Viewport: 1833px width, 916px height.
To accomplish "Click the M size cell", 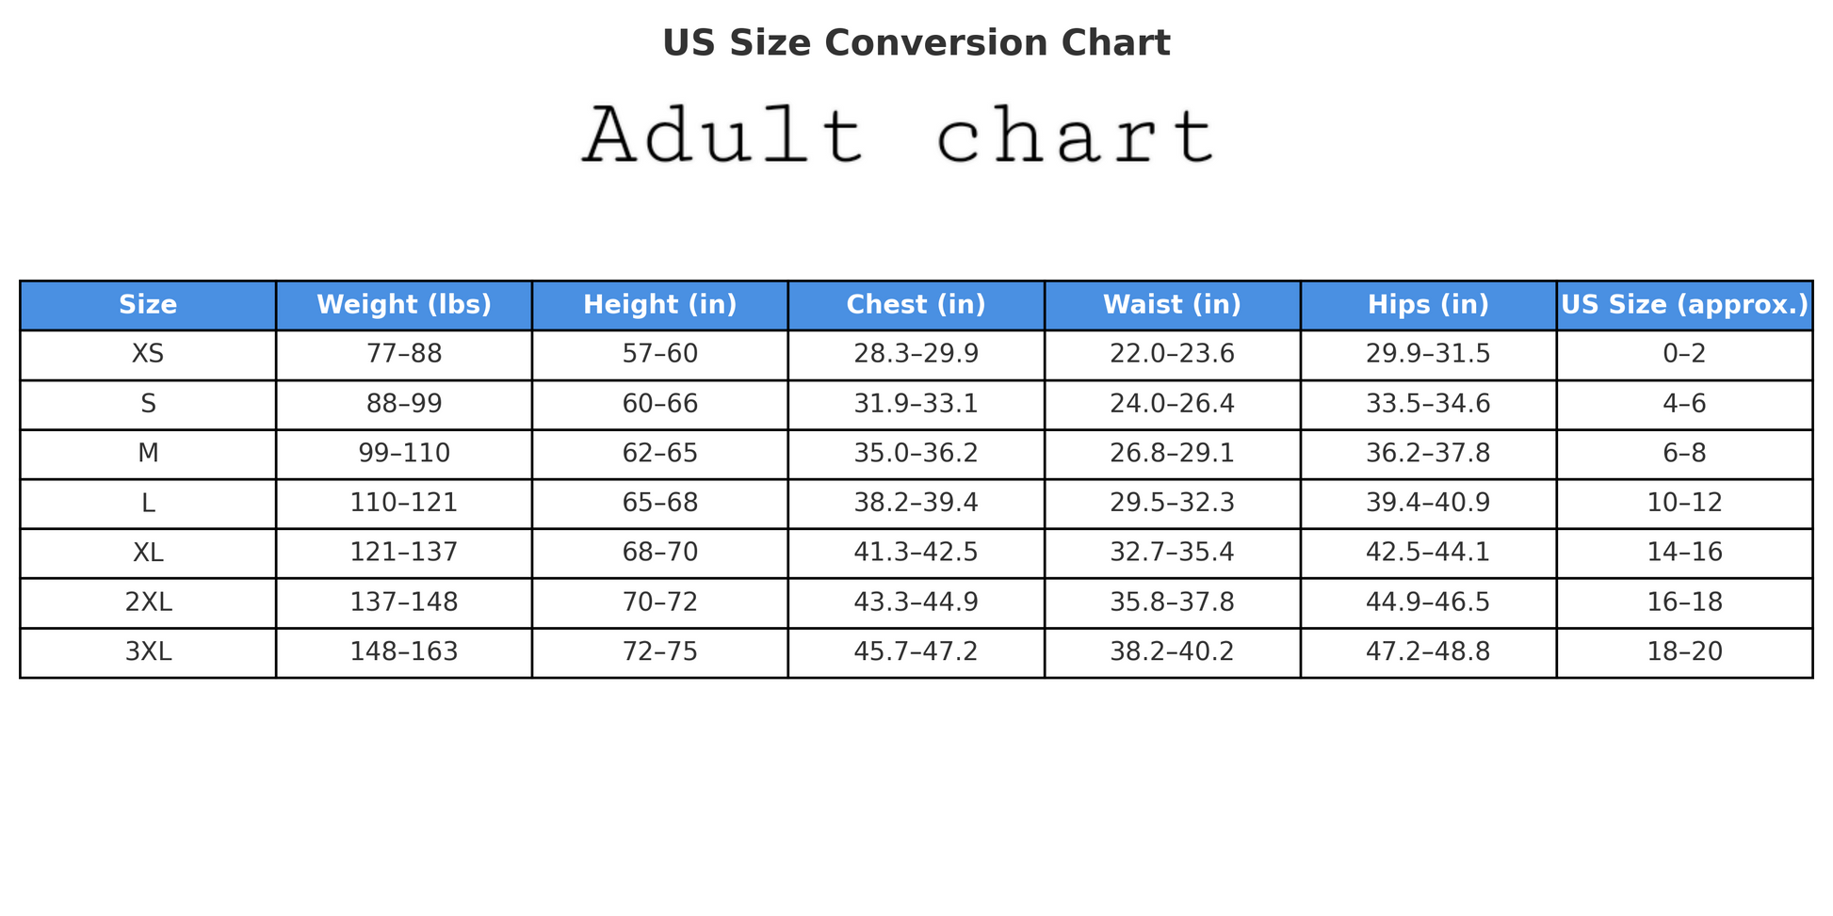I will pyautogui.click(x=148, y=454).
